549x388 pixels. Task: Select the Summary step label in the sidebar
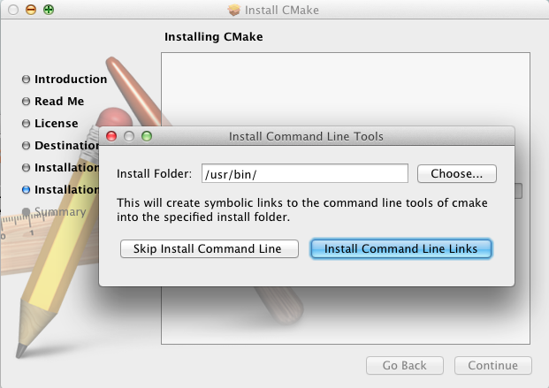click(x=60, y=211)
